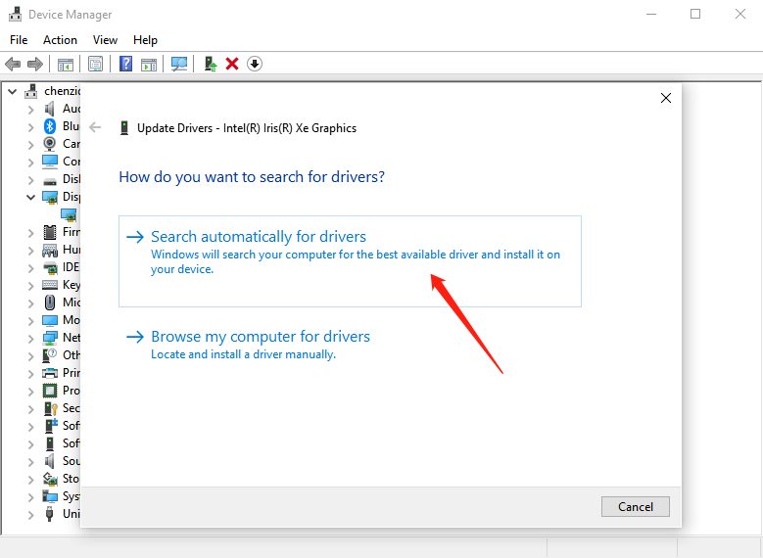The width and height of the screenshot is (763, 558).
Task: Collapse the root computer node chevron
Action: pyautogui.click(x=13, y=91)
